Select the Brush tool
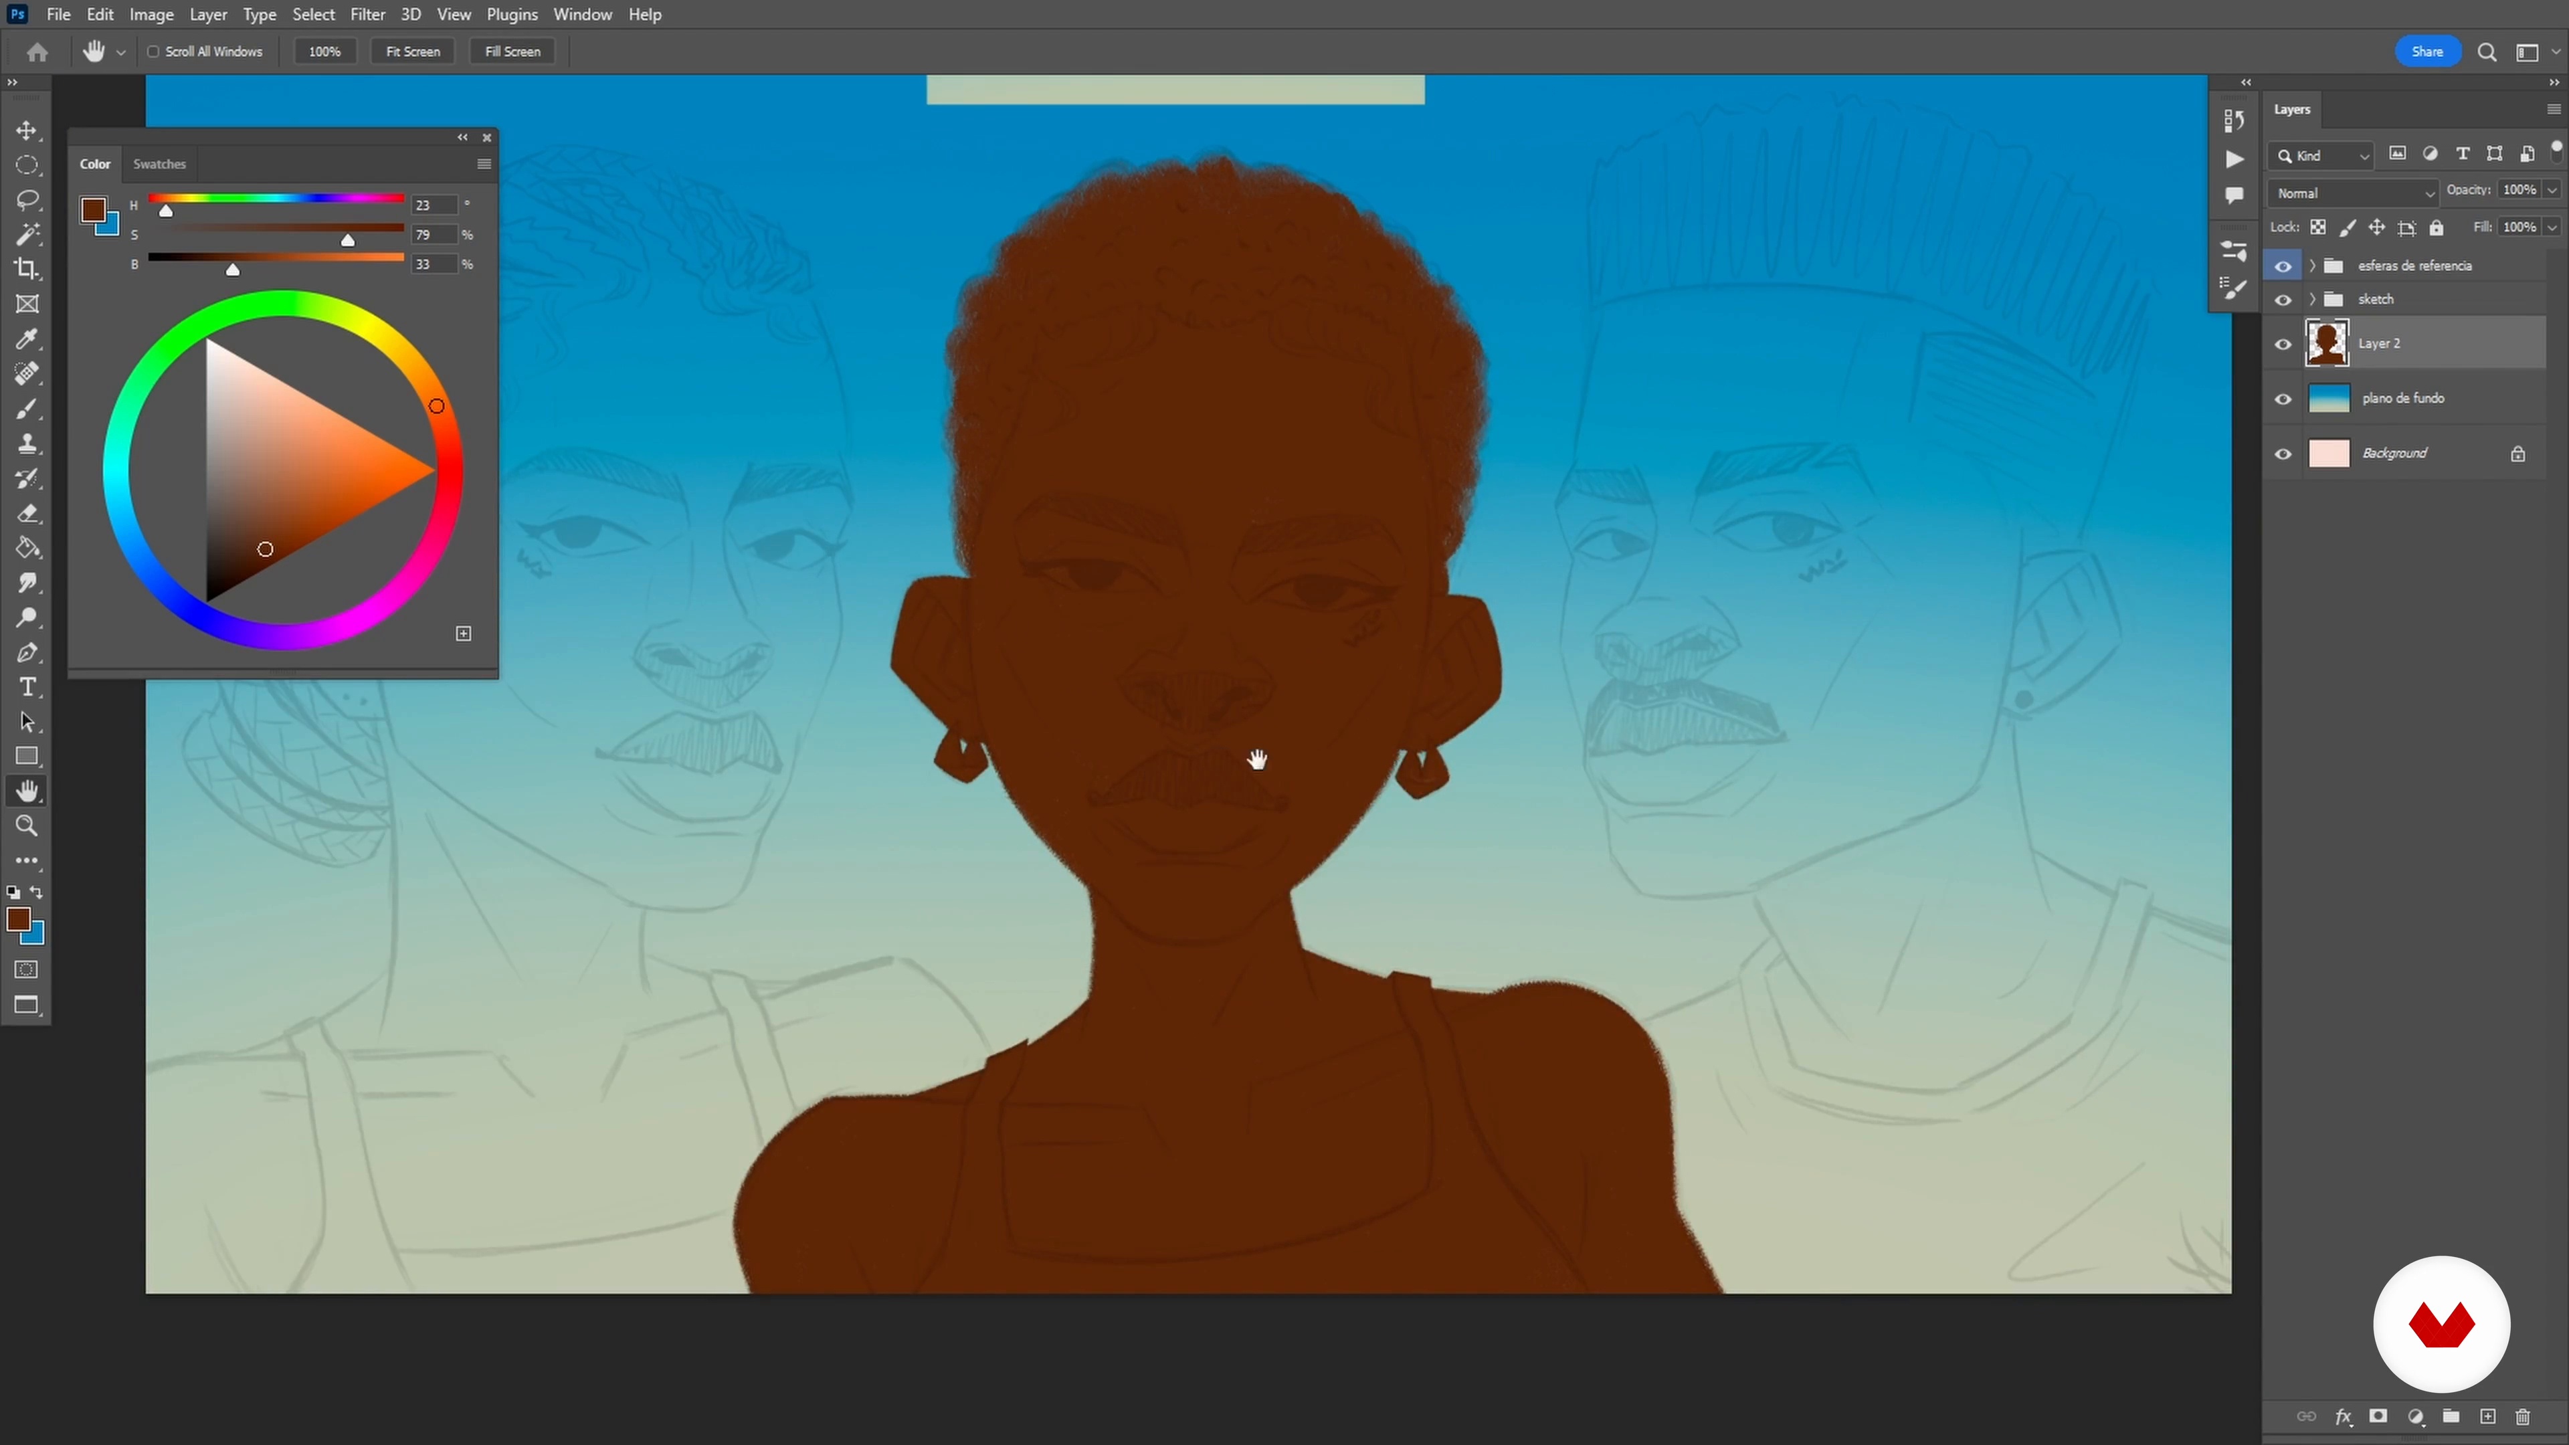Screen dimensions: 2569x1445 [27, 409]
